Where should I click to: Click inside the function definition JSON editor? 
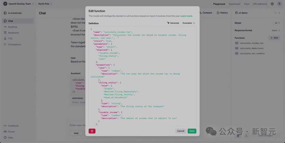(142, 79)
